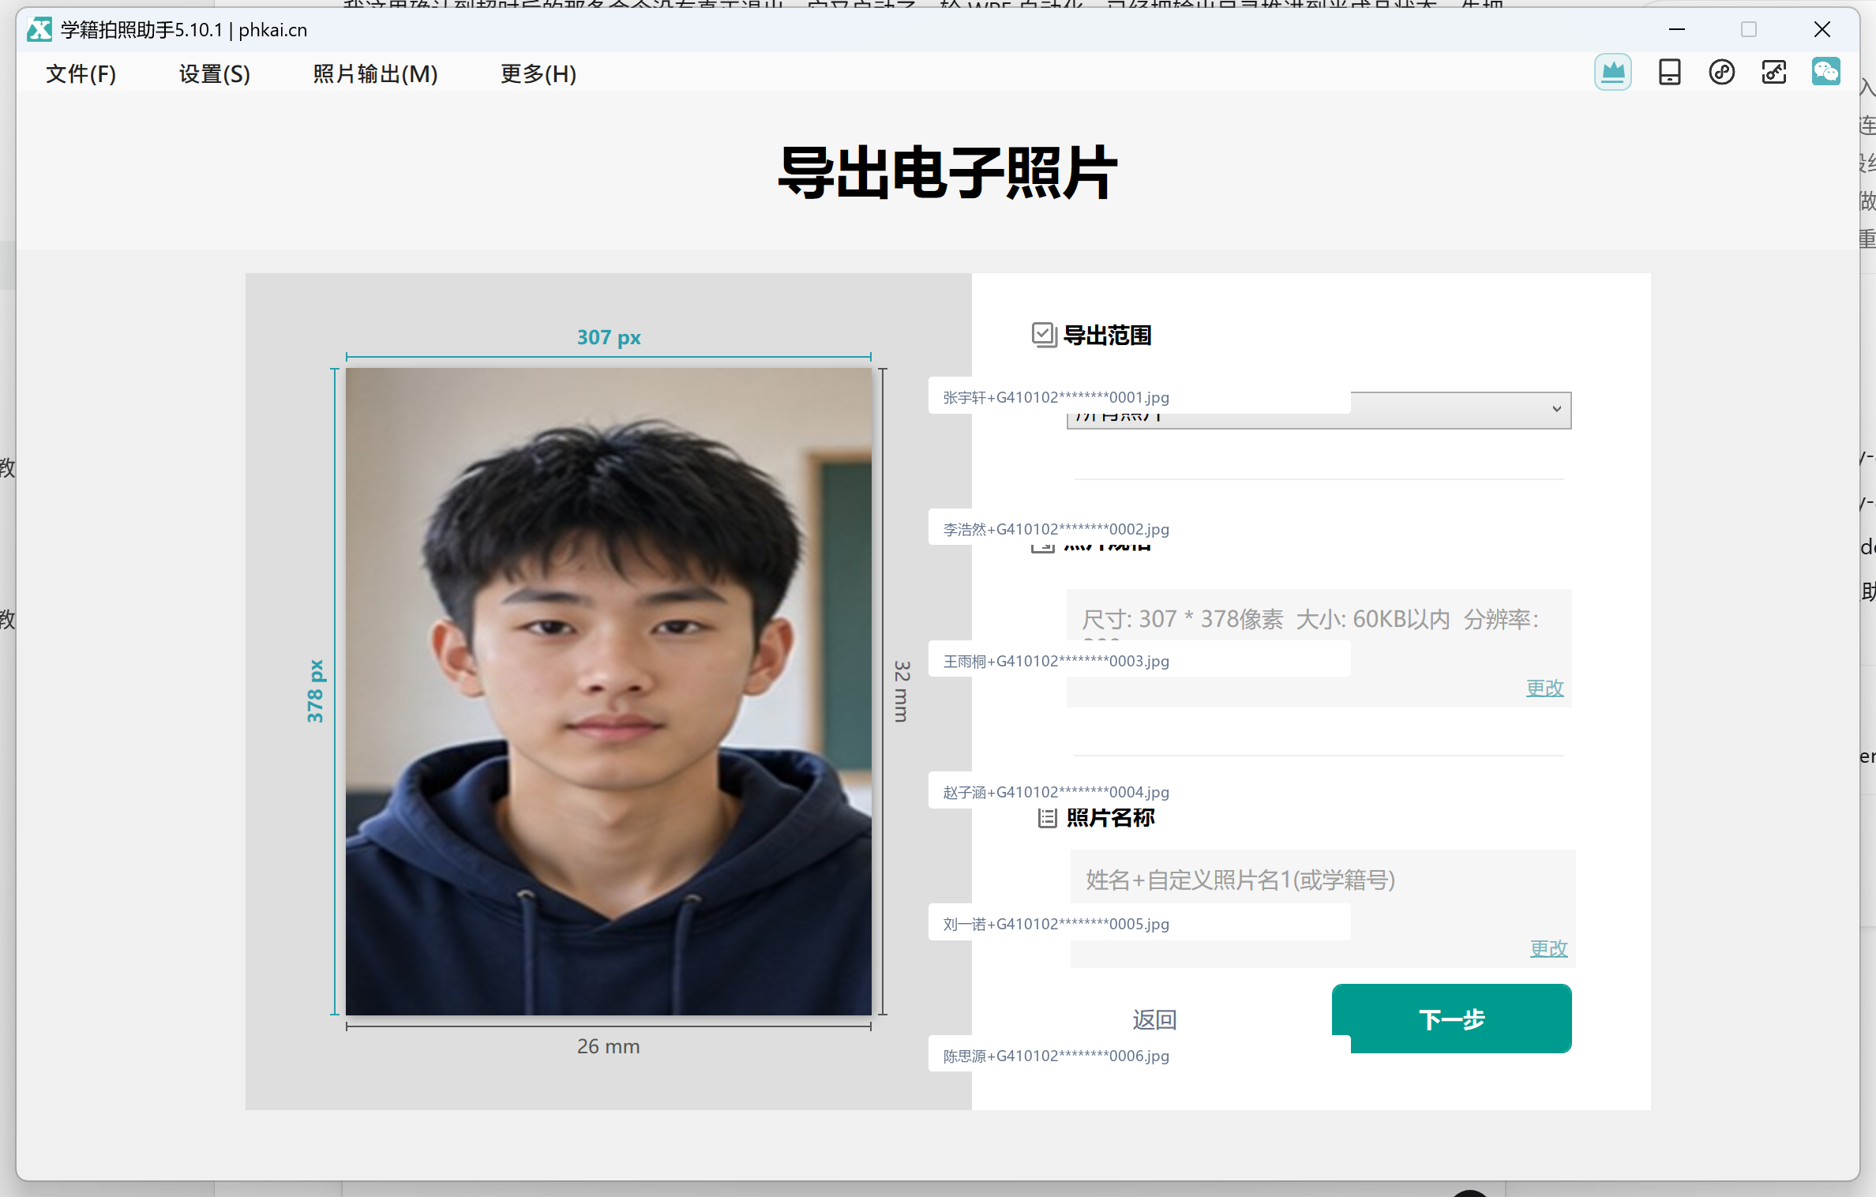
Task: Click the student portrait photo preview
Action: (x=608, y=691)
